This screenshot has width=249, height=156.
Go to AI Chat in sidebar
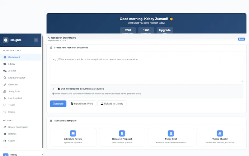coord(21,71)
